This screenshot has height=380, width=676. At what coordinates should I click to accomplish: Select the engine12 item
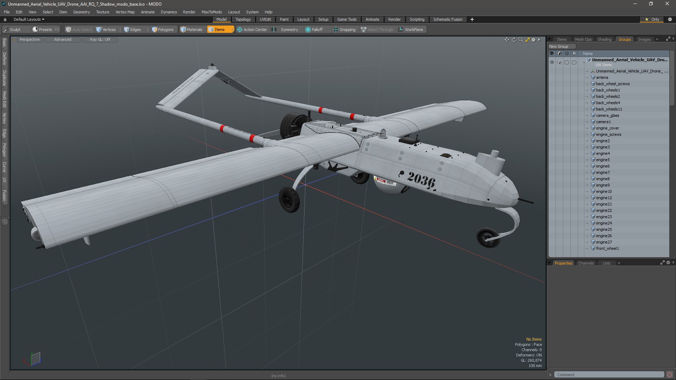tap(604, 198)
